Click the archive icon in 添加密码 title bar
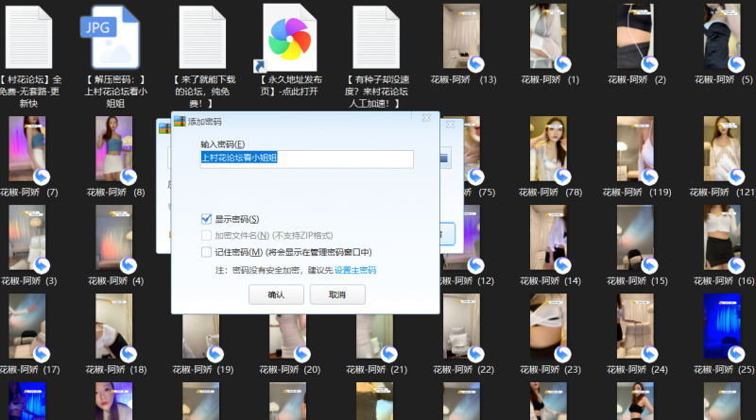Image resolution: width=756 pixels, height=420 pixels. [x=179, y=122]
